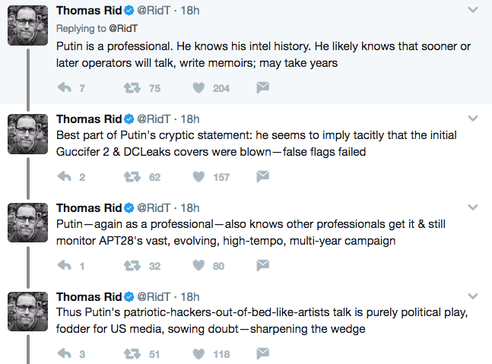Expand the chevron menu on the Guccifer tweet
Screen dimensions: 492x364
point(472,119)
